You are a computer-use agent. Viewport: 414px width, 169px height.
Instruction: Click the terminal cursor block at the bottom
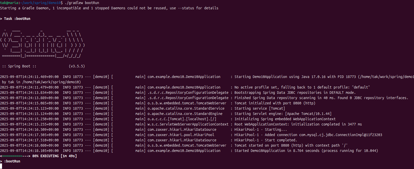click(x=1, y=166)
